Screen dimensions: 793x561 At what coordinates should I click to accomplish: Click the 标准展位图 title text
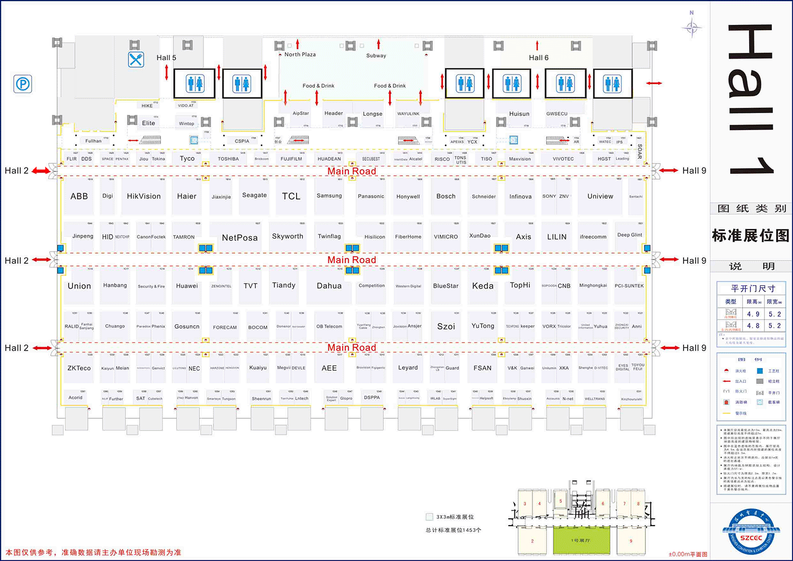point(750,236)
